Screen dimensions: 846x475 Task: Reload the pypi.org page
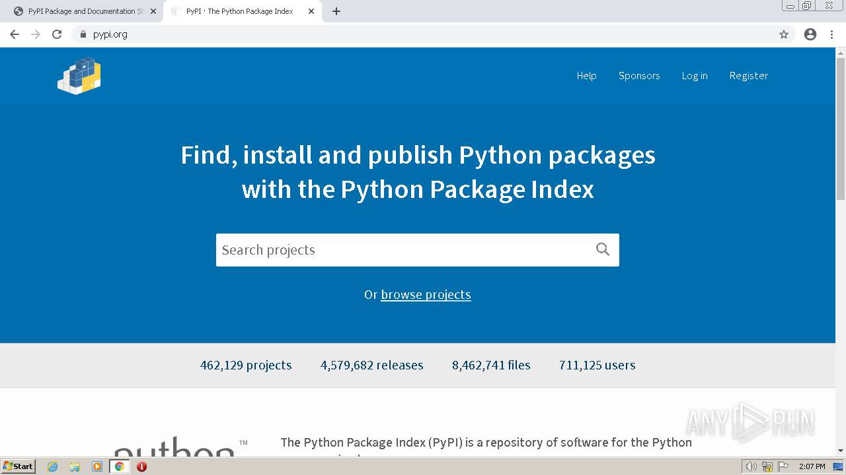coord(57,34)
